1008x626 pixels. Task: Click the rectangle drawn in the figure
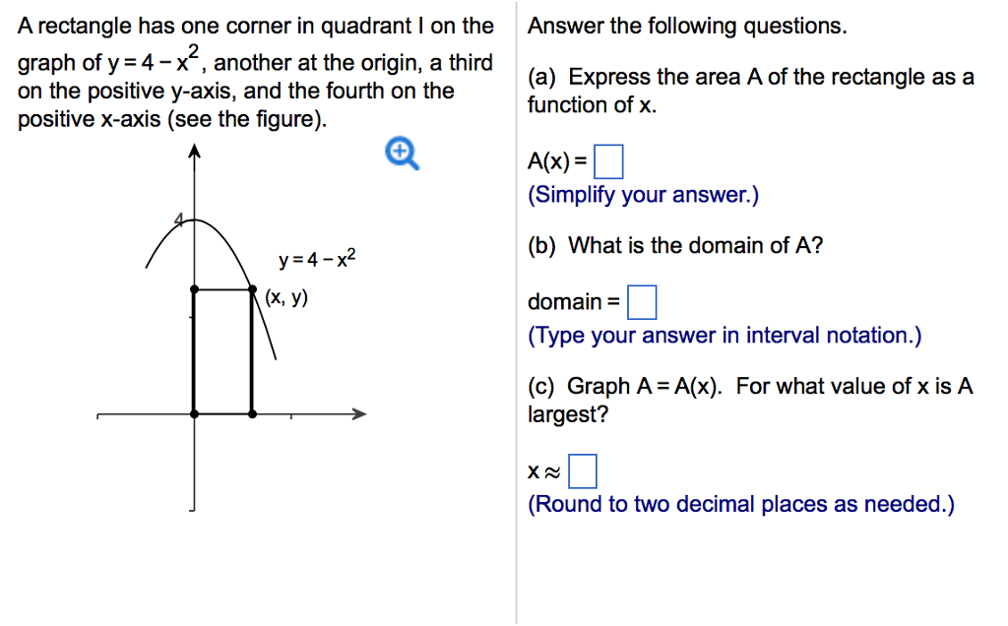coord(221,349)
